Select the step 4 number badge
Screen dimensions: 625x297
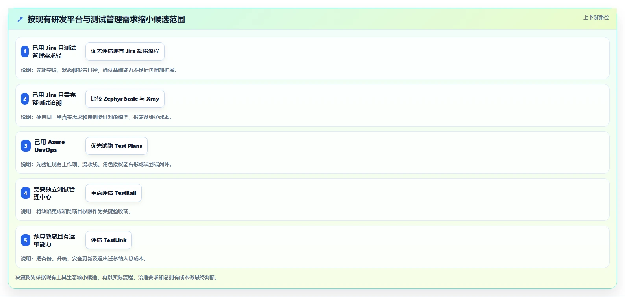(x=25, y=193)
